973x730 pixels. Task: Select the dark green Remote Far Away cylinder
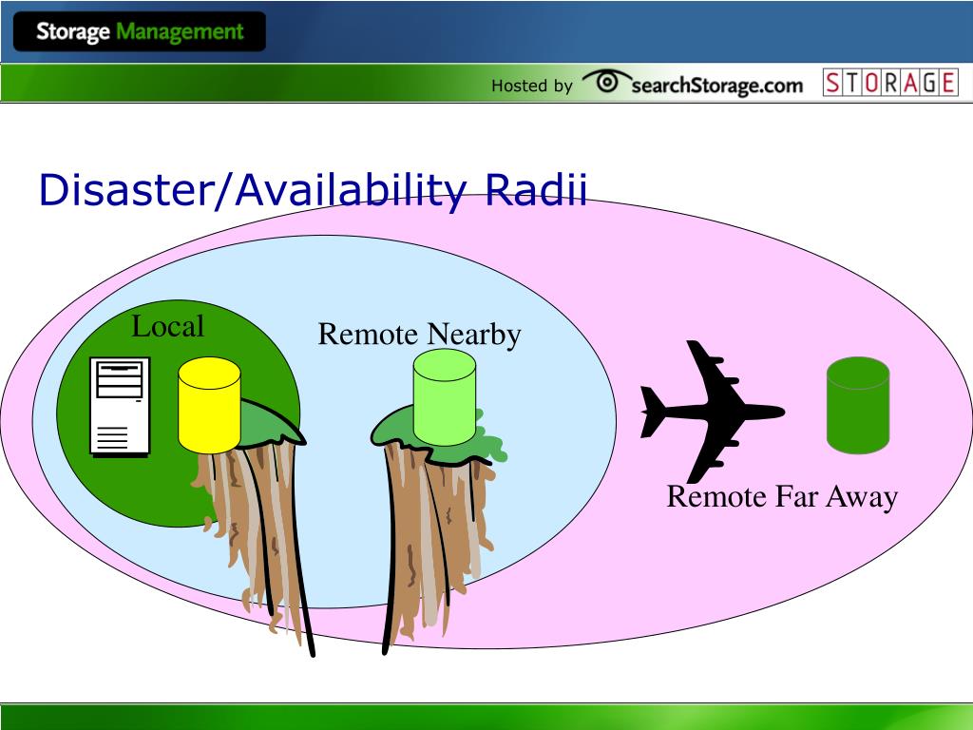(x=858, y=405)
